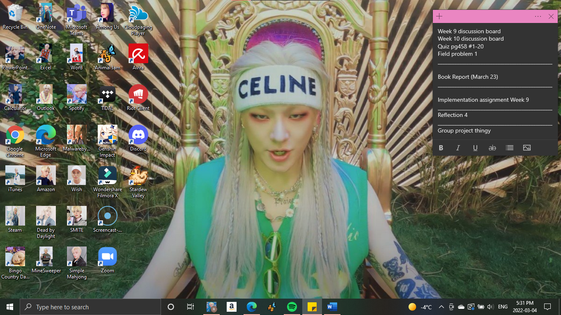Open Cortana circle on the taskbar
This screenshot has width=561, height=315.
[x=171, y=307]
